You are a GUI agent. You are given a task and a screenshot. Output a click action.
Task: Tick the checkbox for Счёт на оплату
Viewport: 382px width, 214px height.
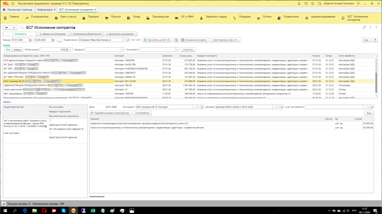[50, 133]
